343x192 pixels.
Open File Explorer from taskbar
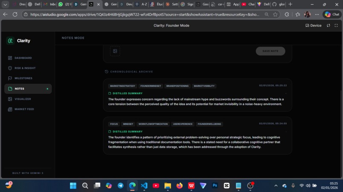pos(168,186)
